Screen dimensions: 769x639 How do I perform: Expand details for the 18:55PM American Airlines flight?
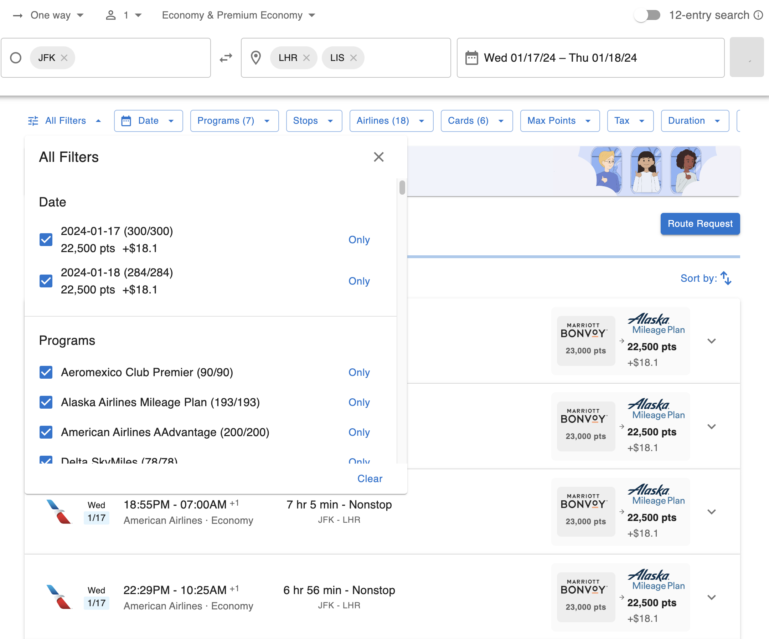coord(712,511)
